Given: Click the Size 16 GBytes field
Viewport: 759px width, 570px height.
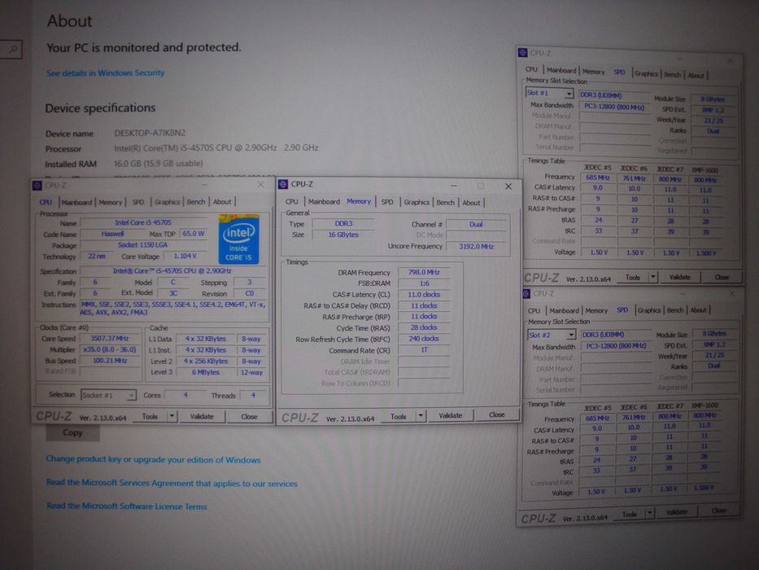Looking at the screenshot, I should click(x=343, y=235).
